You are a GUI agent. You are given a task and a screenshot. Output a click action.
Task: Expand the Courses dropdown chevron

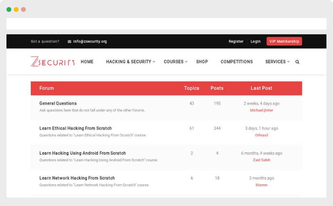coord(186,62)
